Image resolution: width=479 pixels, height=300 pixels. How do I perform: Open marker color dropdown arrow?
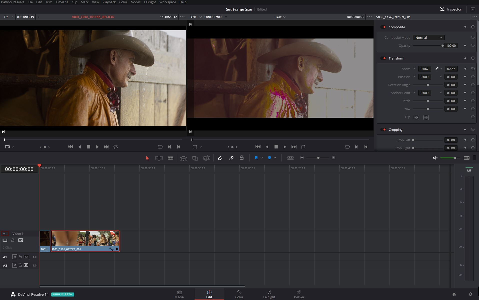(x=275, y=158)
